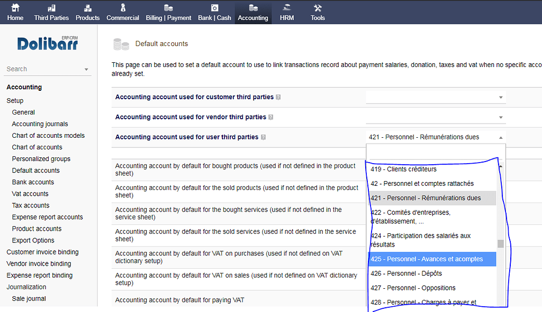The width and height of the screenshot is (542, 312).
Task: Open the Tools module icon
Action: (318, 8)
